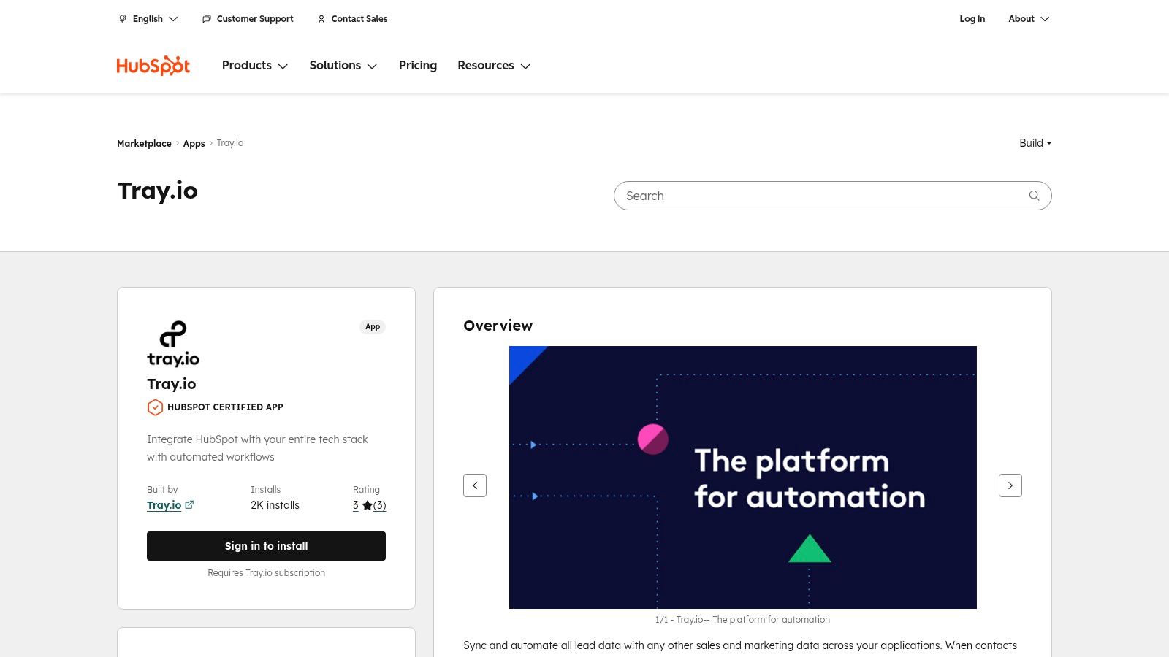Image resolution: width=1169 pixels, height=657 pixels.
Task: Click the HubSpot Certified App badge icon
Action: point(155,407)
